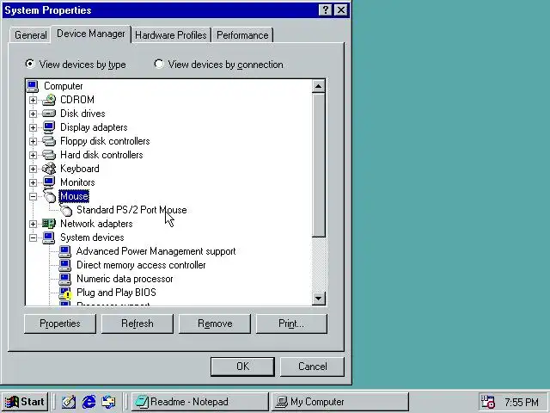
Task: Click the third quick launch icon next to Internet Explorer
Action: (x=109, y=402)
